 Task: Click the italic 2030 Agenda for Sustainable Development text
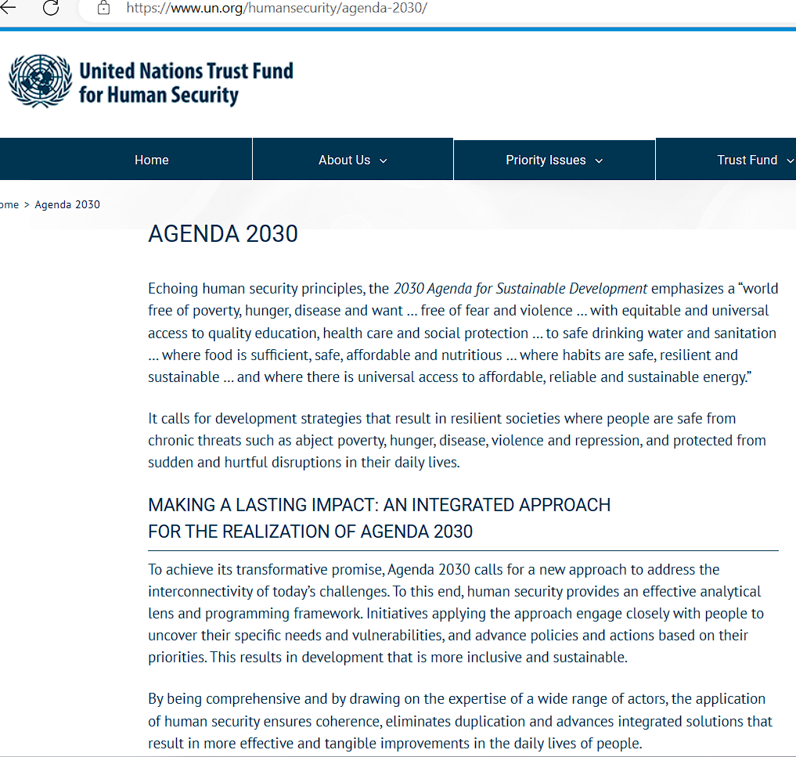coord(520,288)
